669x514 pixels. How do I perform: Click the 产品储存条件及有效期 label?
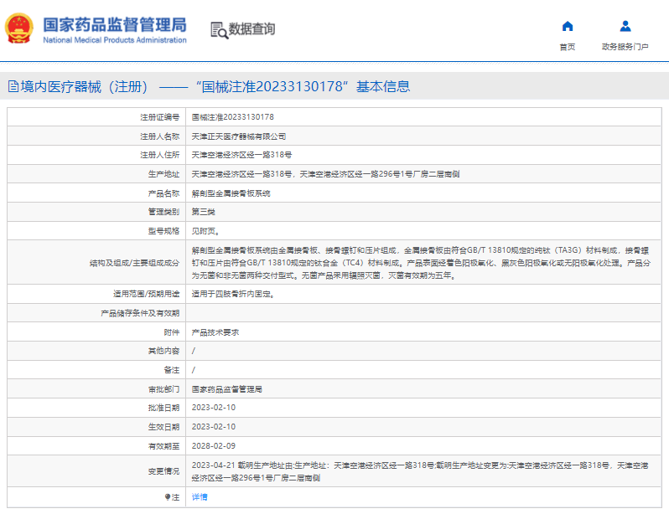[x=140, y=313]
